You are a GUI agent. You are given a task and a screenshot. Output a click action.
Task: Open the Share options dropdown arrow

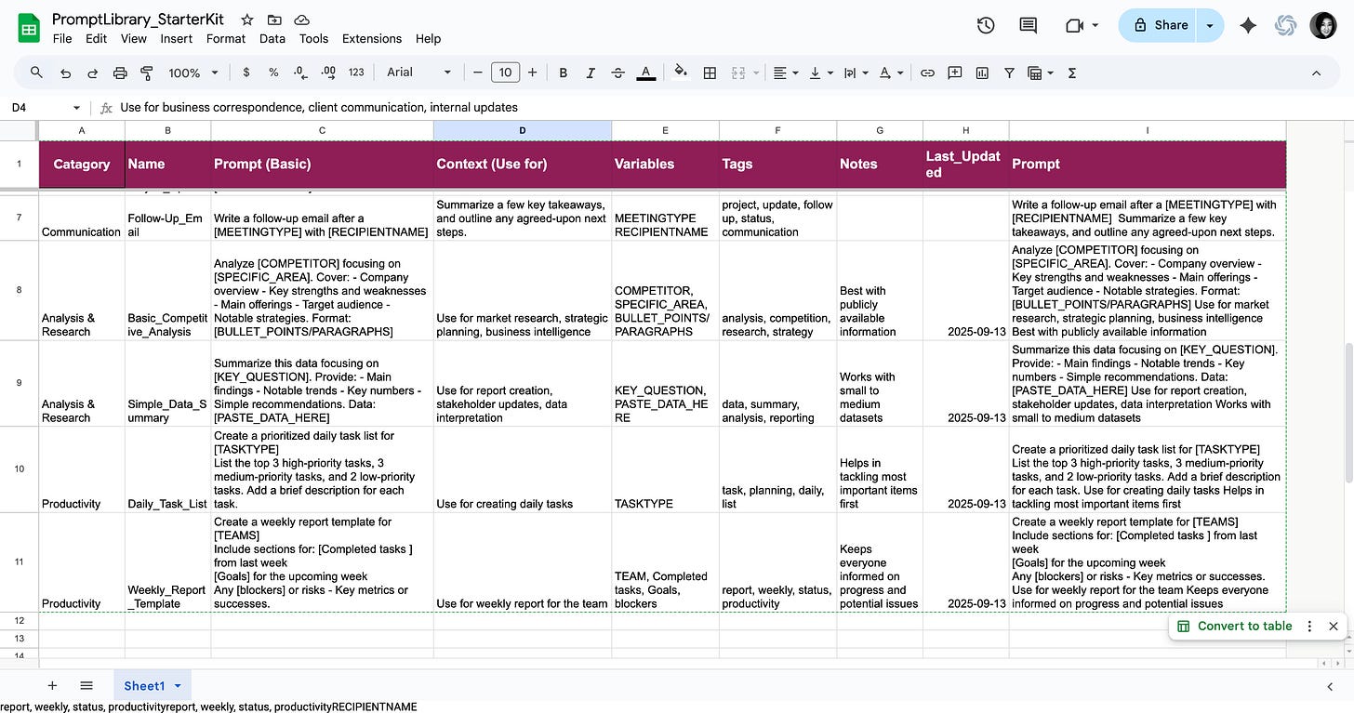1210,25
